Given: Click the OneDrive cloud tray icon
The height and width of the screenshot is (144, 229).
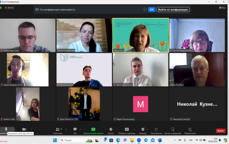Looking at the screenshot, I should click(180, 140).
